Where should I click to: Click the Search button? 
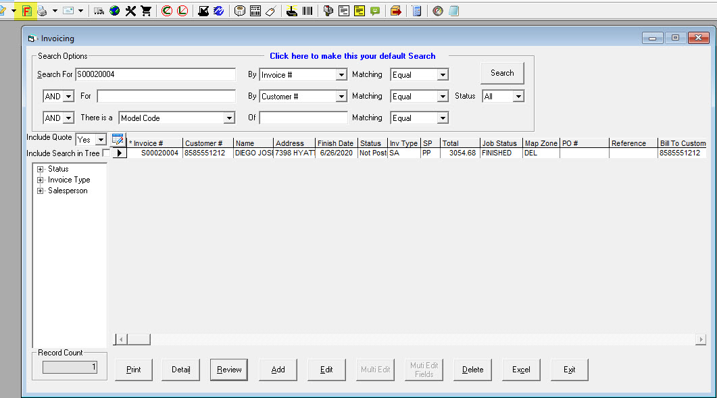(x=502, y=73)
